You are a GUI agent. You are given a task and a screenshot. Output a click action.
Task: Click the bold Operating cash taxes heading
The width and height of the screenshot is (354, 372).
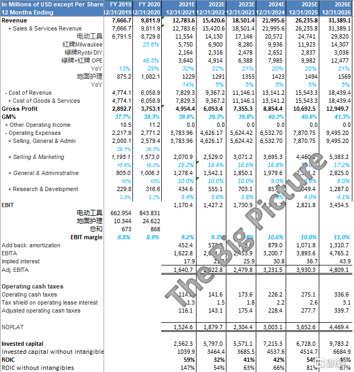coord(33,286)
